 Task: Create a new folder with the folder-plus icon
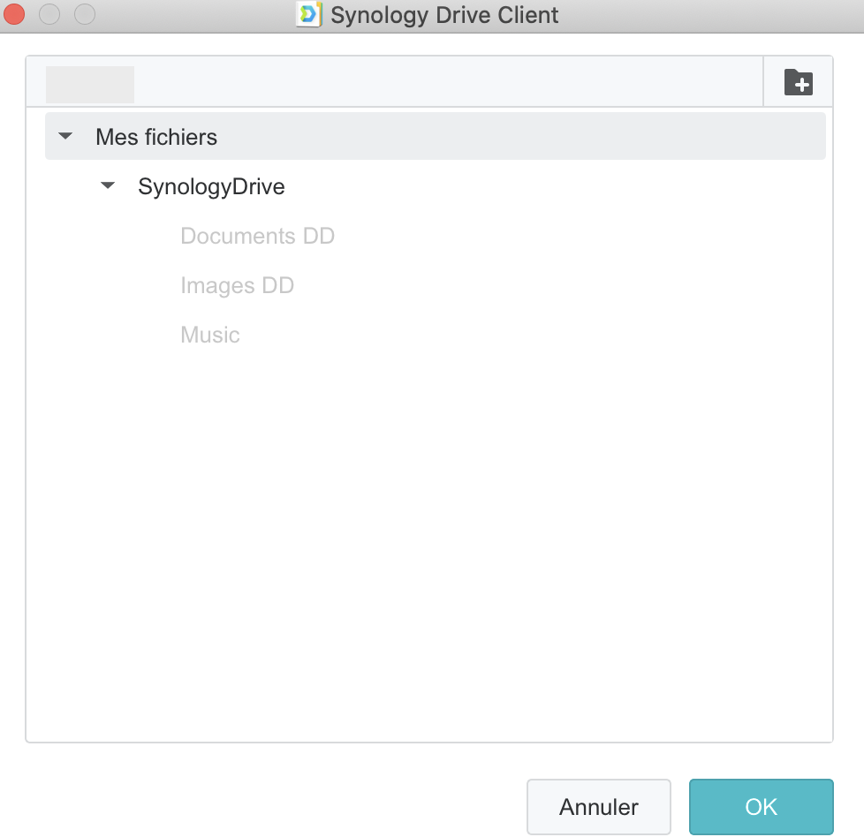pos(798,82)
